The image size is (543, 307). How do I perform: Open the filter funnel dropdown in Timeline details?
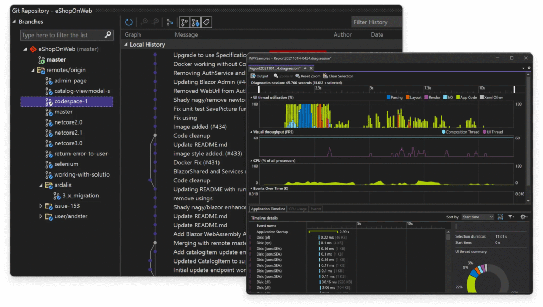coord(511,217)
